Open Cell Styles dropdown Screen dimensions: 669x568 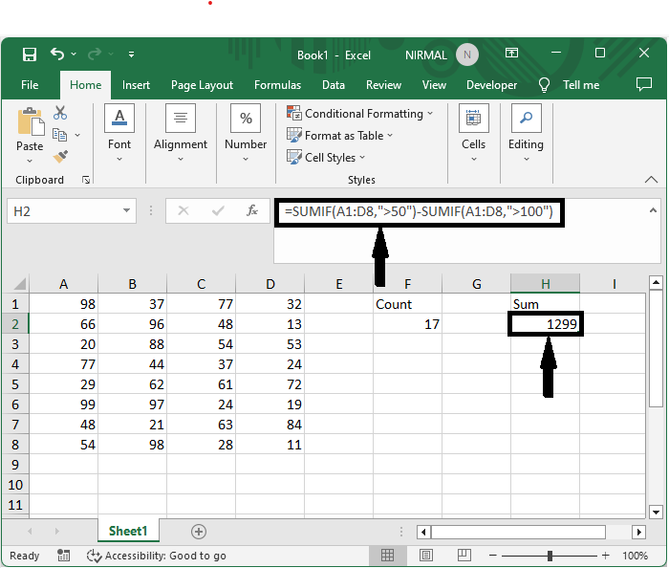pyautogui.click(x=326, y=158)
